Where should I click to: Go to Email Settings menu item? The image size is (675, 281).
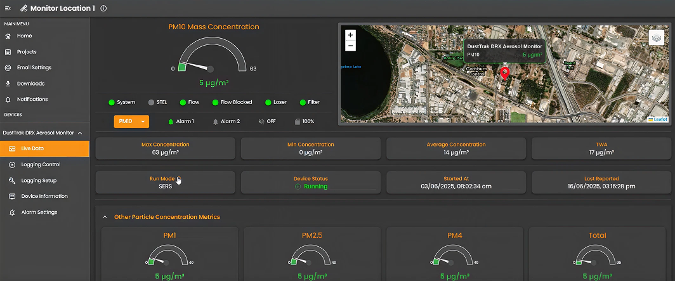tap(34, 67)
